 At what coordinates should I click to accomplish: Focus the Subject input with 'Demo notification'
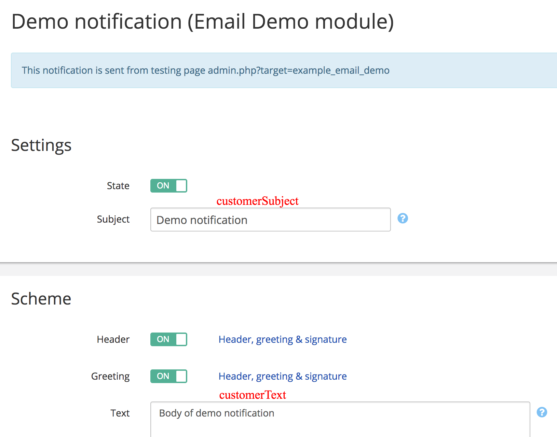(x=270, y=220)
